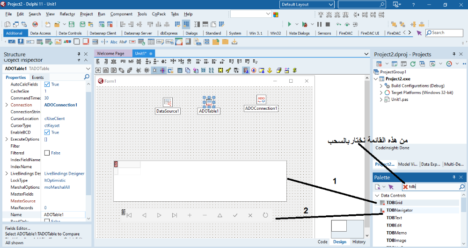Expand the Connection property
Screen dimensions: 468x248
[x=7, y=105]
